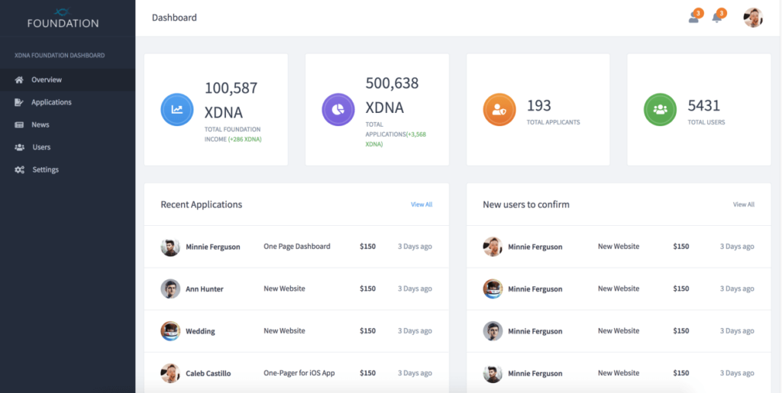Click the blue income chart icon
Screen dimensions: 782x393
(x=177, y=110)
